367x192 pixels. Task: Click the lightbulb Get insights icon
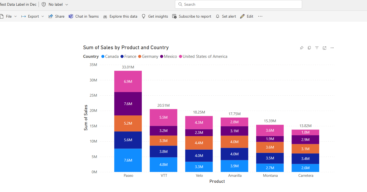coord(144,16)
